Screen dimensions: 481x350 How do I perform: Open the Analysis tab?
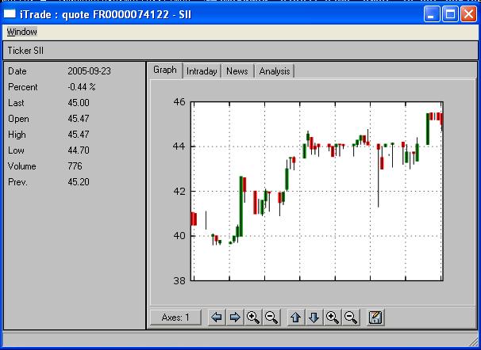pyautogui.click(x=275, y=71)
